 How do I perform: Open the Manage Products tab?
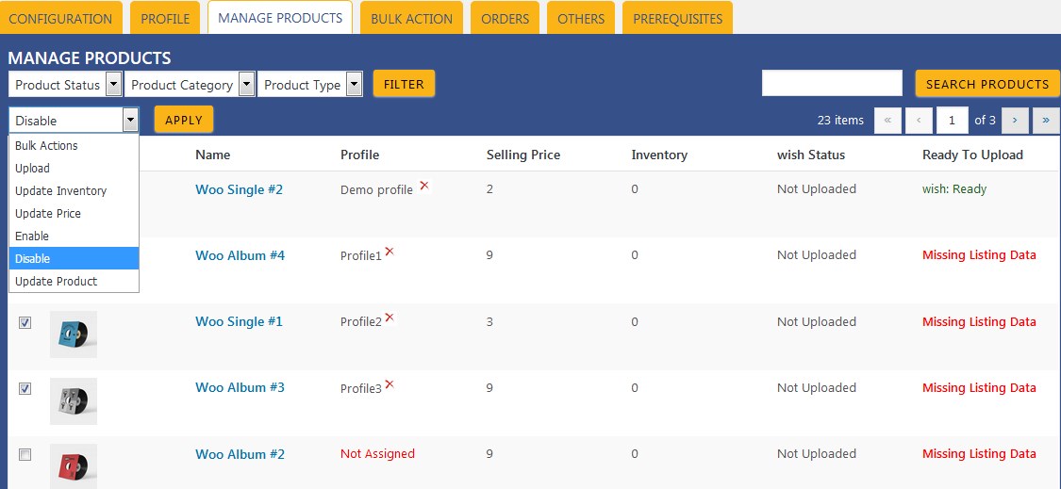point(280,18)
